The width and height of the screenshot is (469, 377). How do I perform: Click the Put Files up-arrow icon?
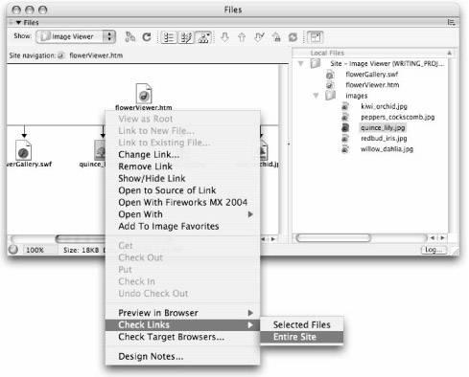tap(242, 37)
